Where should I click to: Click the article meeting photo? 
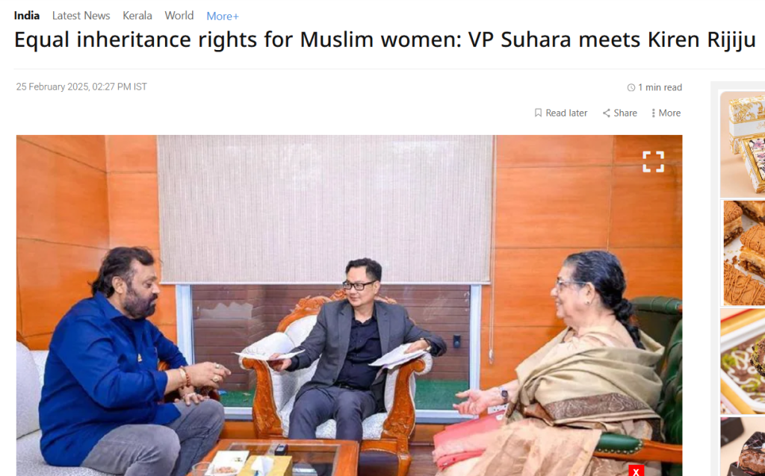[350, 305]
